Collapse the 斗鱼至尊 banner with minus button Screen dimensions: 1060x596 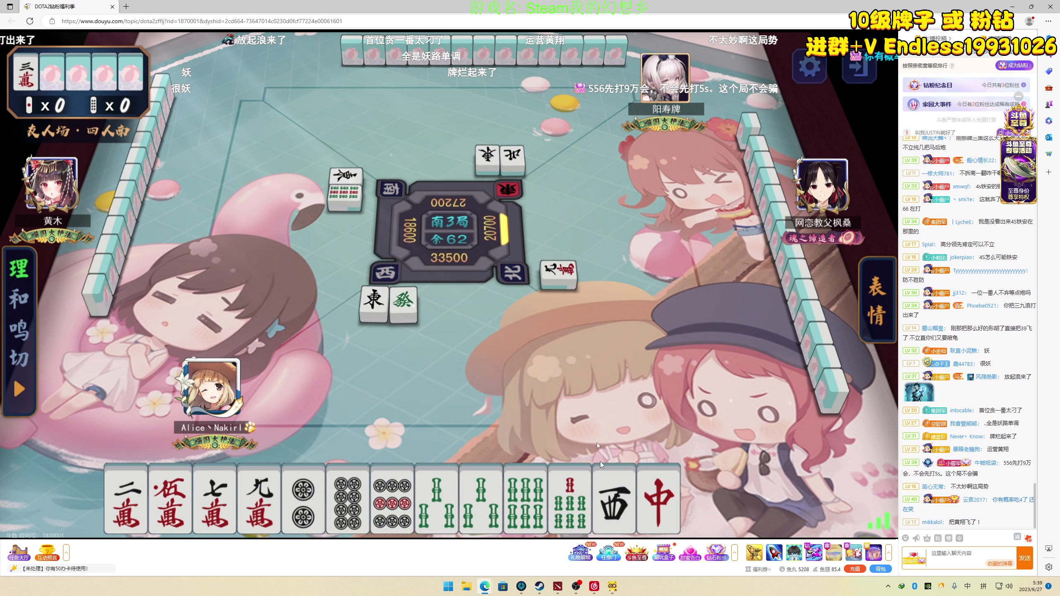coord(1019,96)
